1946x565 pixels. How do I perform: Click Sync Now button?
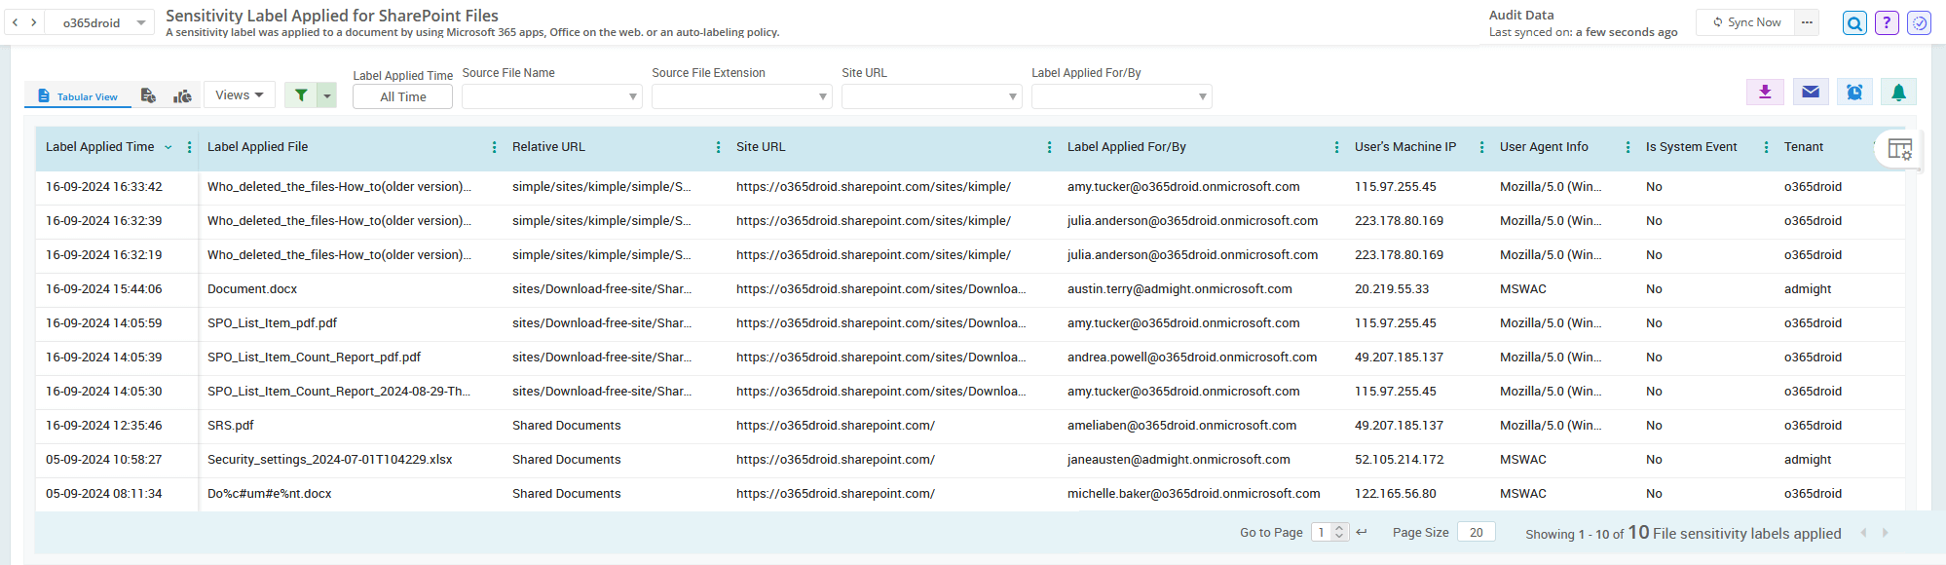click(x=1746, y=22)
